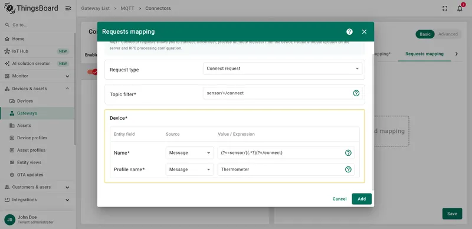
Task: Open Name source Message dropdown
Action: [x=189, y=153]
